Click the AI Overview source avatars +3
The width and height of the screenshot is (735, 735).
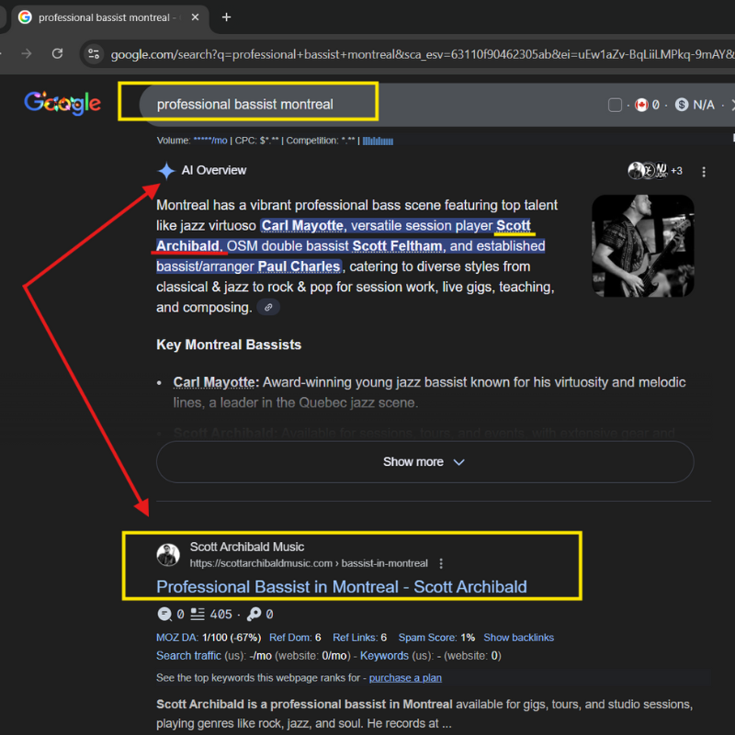(x=655, y=171)
